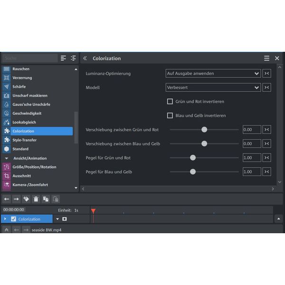Viewport: 285px width, 285px height.
Task: Reset Verschiebung zwischen Blau und Gelb
Action: point(266,143)
